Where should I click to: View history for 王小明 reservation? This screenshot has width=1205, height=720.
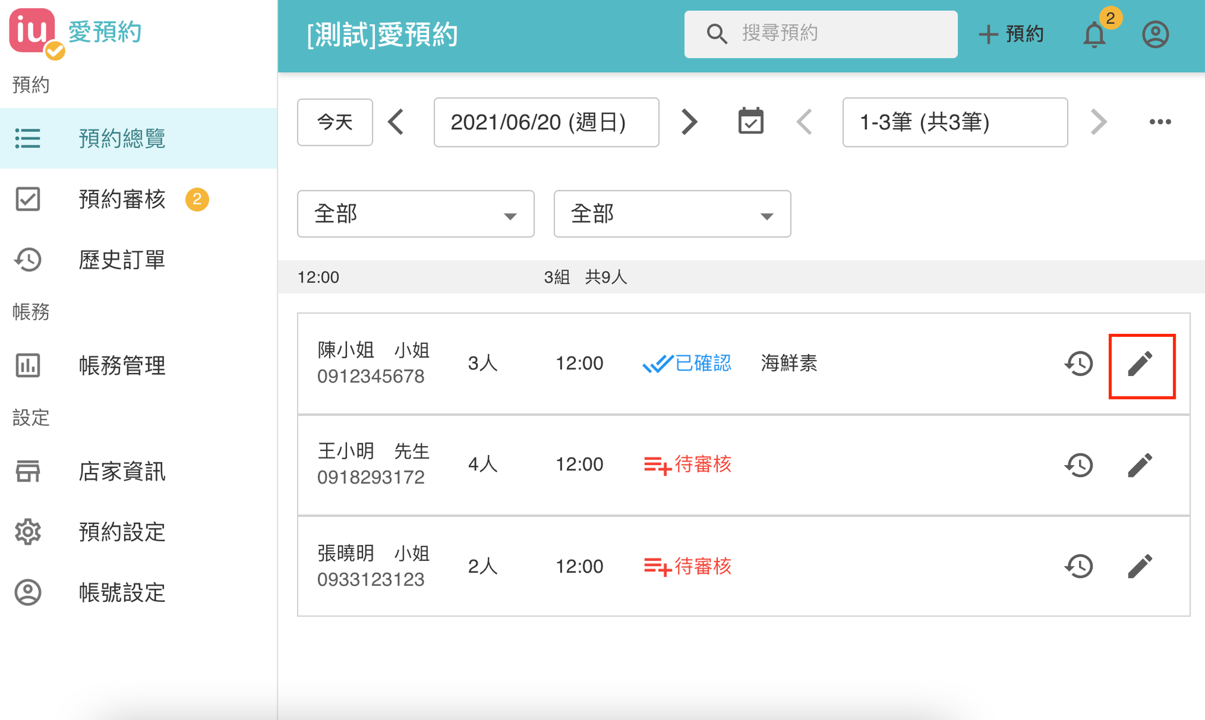coord(1078,465)
